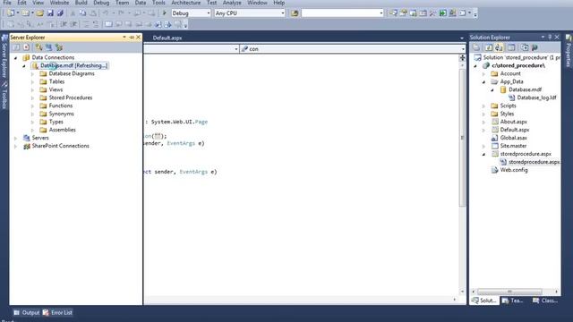Collapse storedprocedure.aspx node in Solution Explorer
Image resolution: width=573 pixels, height=322 pixels.
pos(484,154)
